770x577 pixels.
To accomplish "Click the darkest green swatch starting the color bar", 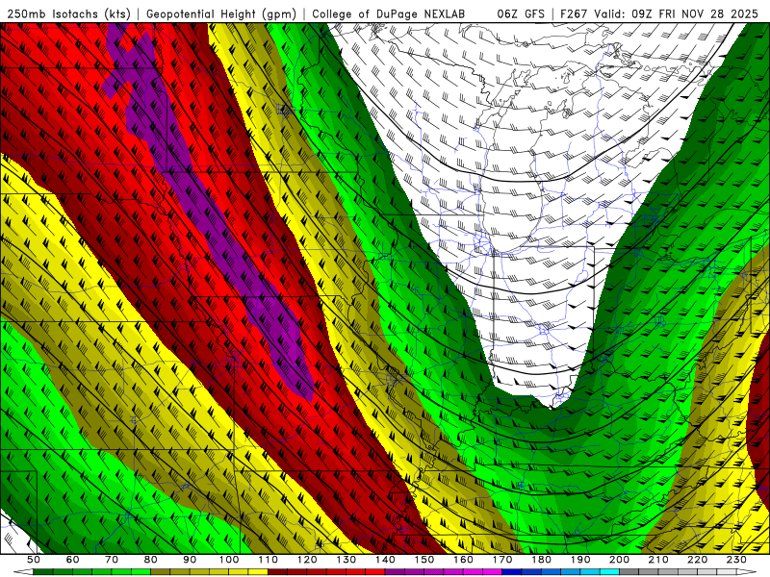I will pyautogui.click(x=43, y=571).
